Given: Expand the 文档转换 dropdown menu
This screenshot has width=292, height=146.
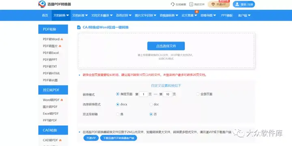Looking at the screenshot, I should coord(61,15).
